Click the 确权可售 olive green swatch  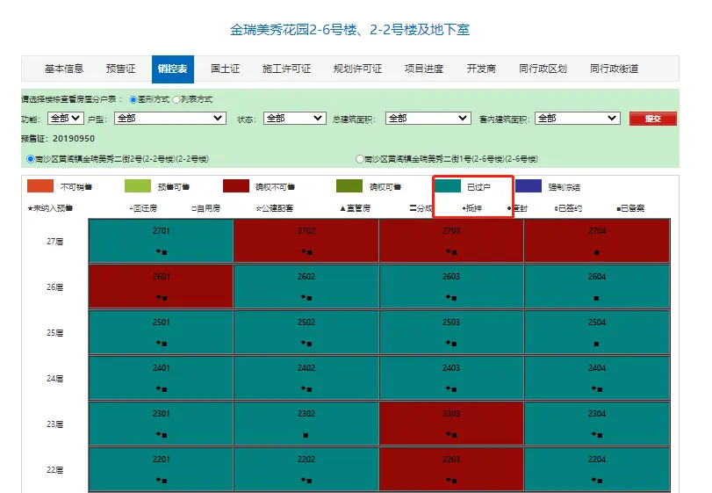click(x=349, y=185)
